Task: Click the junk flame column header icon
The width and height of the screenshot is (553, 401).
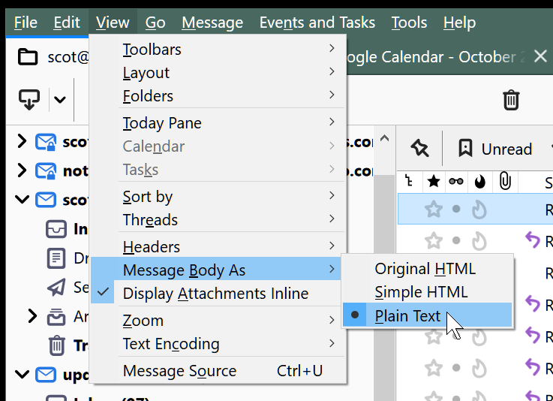Action: [x=480, y=182]
